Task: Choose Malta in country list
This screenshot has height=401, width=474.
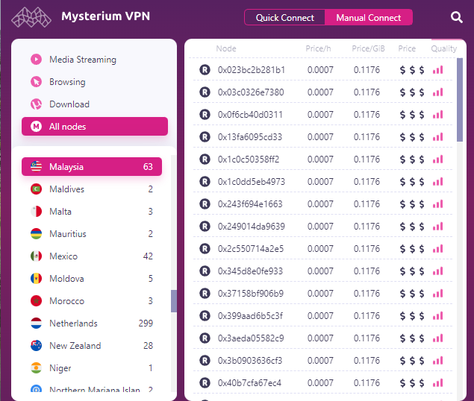Action: coord(92,212)
